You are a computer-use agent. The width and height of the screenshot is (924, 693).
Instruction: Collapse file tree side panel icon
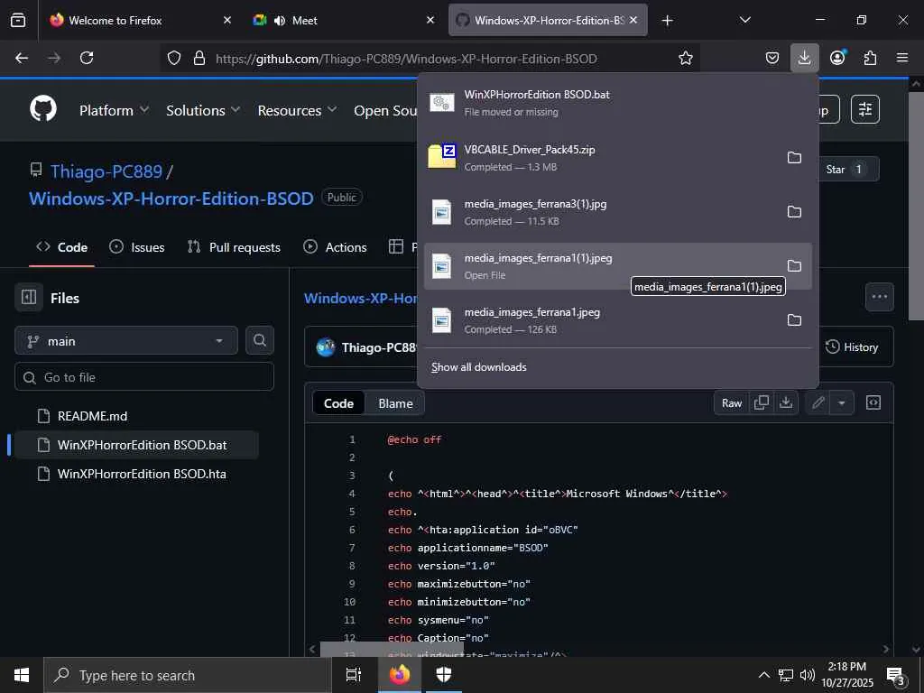pos(29,297)
